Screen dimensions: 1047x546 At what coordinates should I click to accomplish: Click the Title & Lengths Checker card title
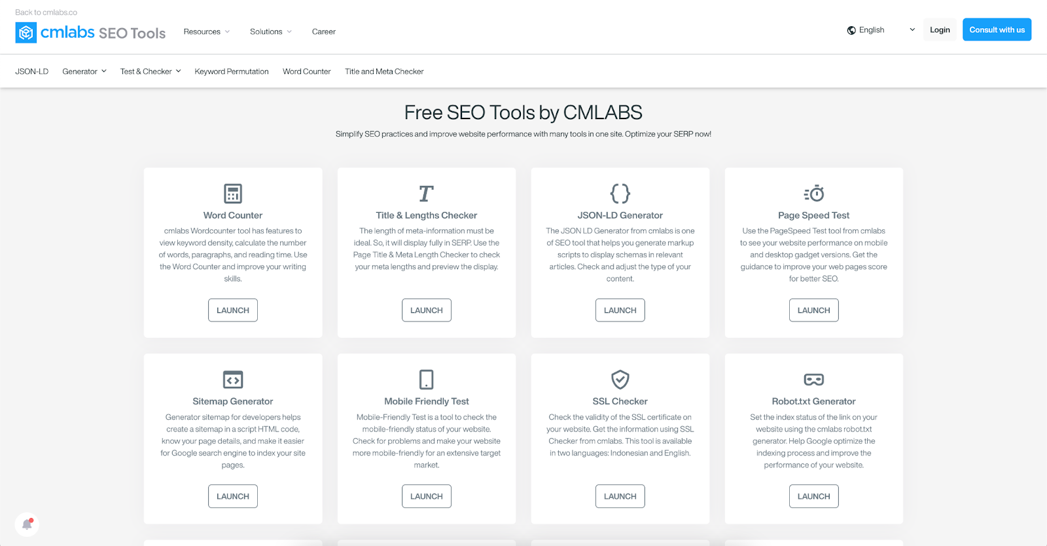tap(427, 215)
